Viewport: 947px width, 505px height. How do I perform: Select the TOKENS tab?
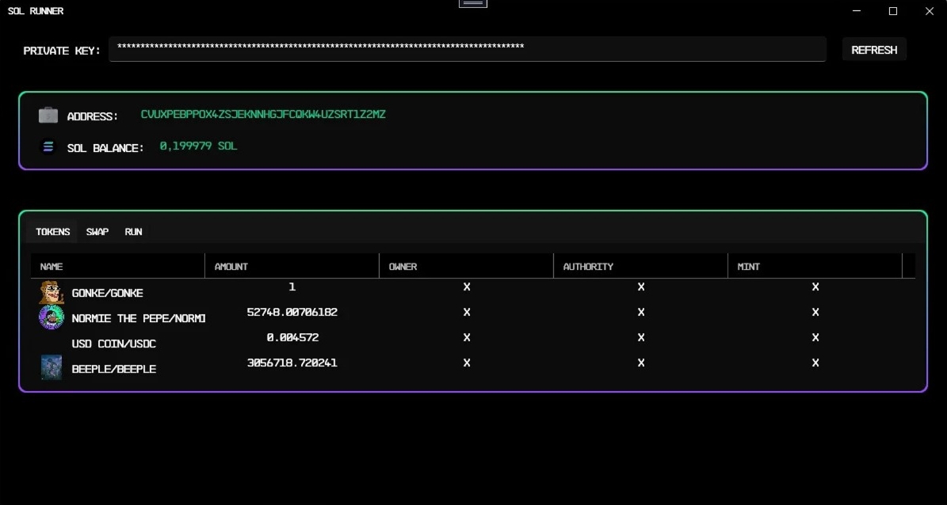tap(52, 231)
